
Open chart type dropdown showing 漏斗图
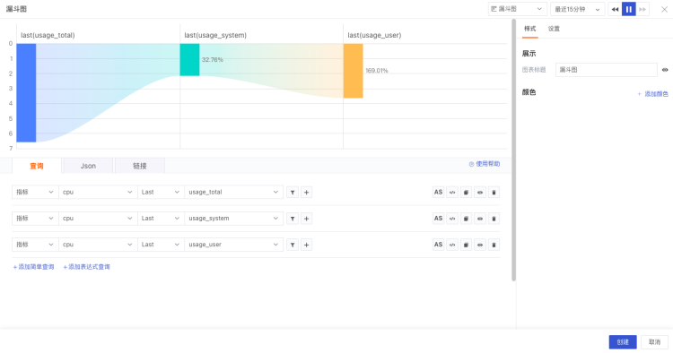pyautogui.click(x=517, y=9)
